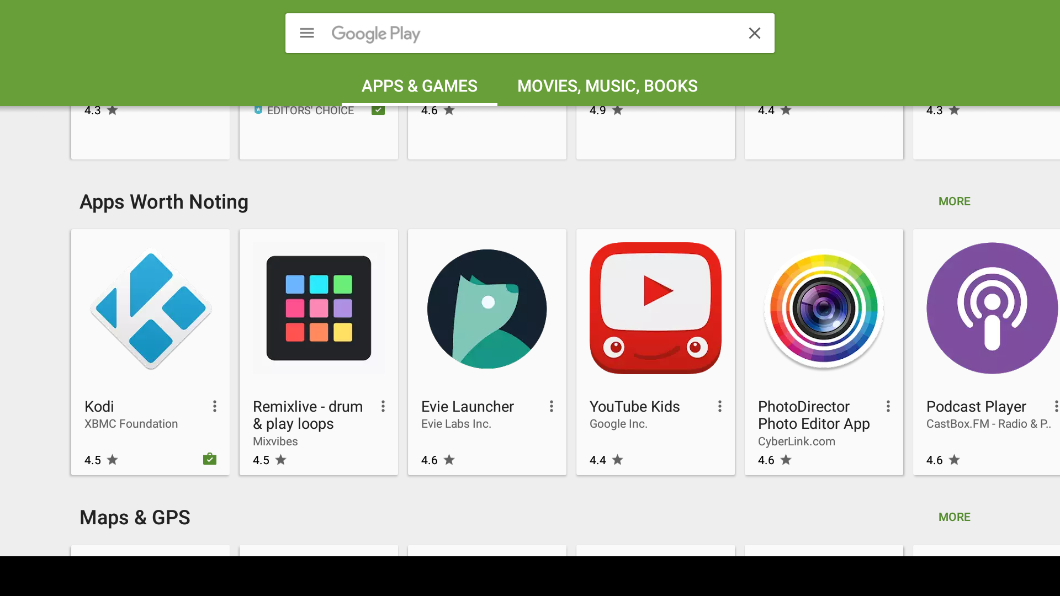This screenshot has width=1060, height=596.
Task: Open the YouTube Kids icon
Action: click(655, 308)
